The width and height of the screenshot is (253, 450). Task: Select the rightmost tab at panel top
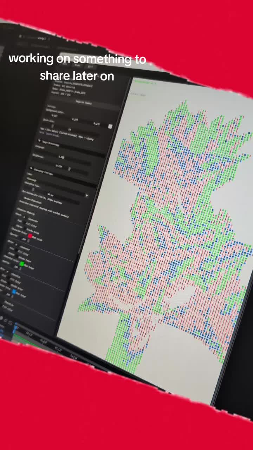click(x=90, y=66)
